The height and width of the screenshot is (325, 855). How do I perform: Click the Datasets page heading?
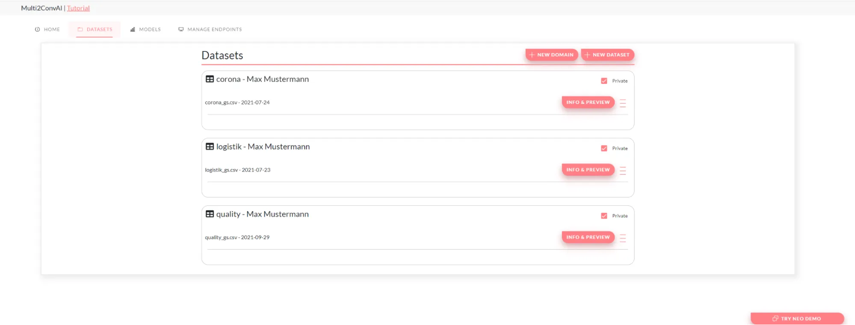[x=222, y=56]
